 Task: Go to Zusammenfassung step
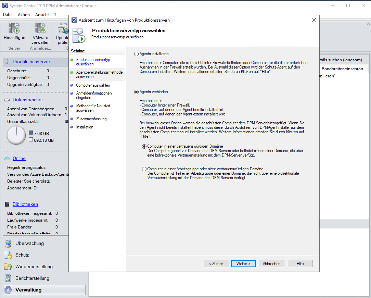tap(91, 119)
